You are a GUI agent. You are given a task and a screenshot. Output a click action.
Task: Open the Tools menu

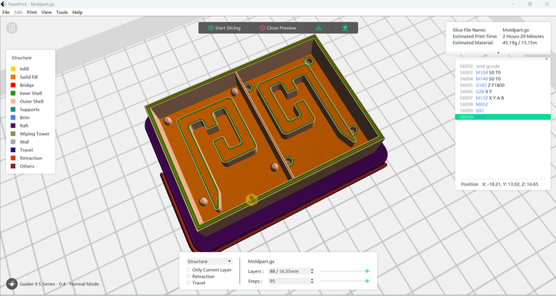[62, 12]
